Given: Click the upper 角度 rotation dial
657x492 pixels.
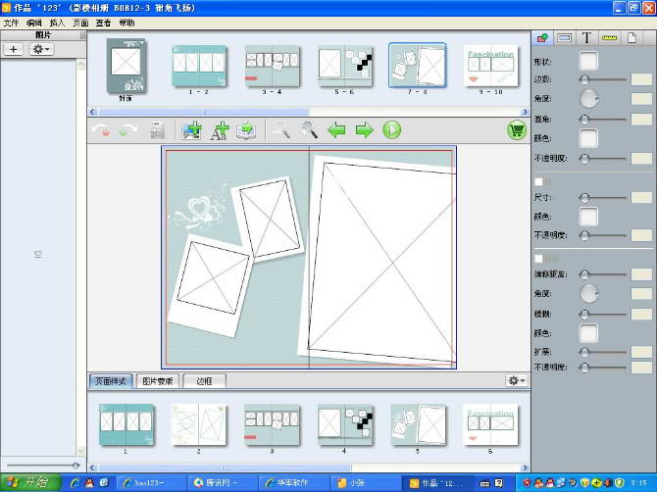Looking at the screenshot, I should click(589, 99).
